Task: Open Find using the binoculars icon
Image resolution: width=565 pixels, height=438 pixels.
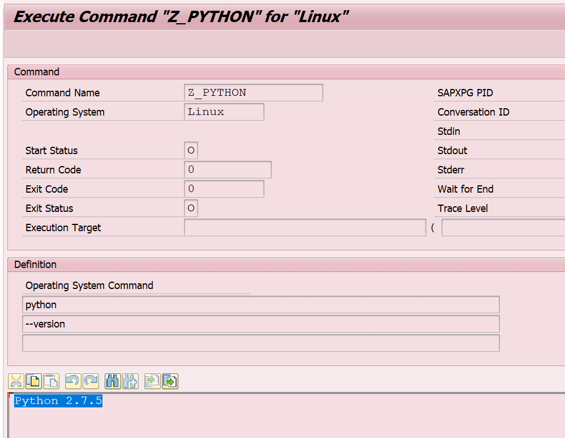Action: click(113, 381)
